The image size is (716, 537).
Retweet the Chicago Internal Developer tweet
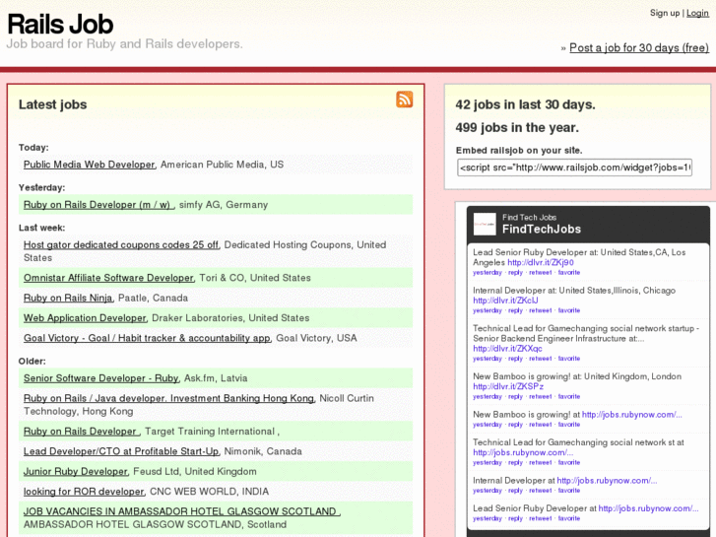(x=540, y=310)
